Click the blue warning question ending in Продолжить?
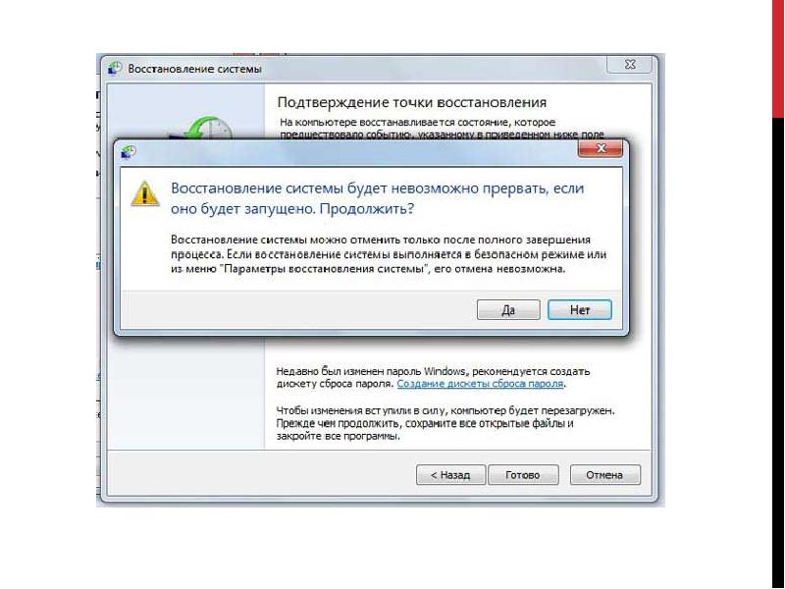The image size is (785, 589). [378, 198]
